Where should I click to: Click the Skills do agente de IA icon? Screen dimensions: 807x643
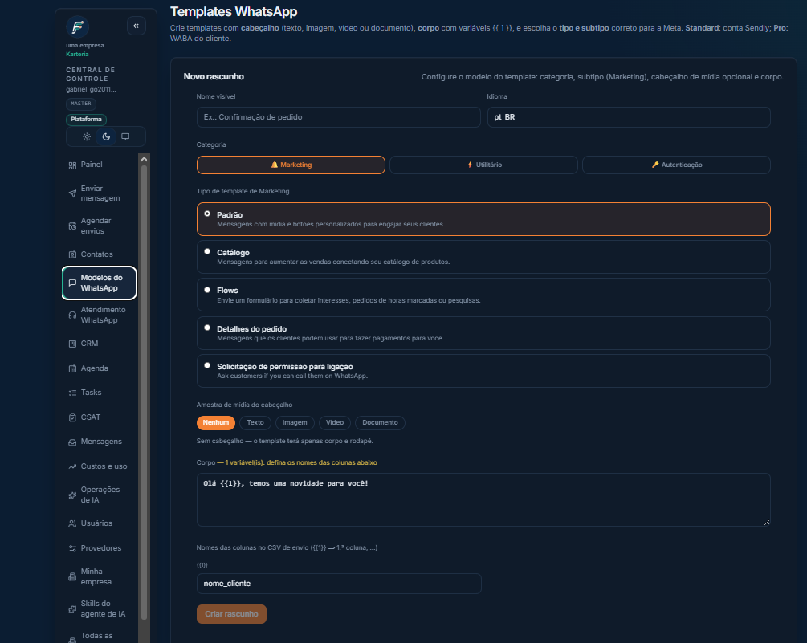[x=72, y=609]
